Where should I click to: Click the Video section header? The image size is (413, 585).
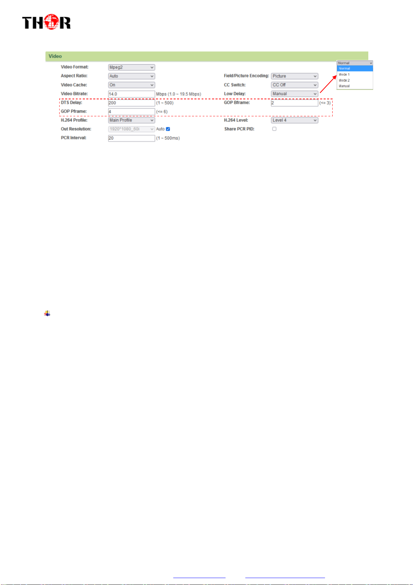tap(206, 56)
